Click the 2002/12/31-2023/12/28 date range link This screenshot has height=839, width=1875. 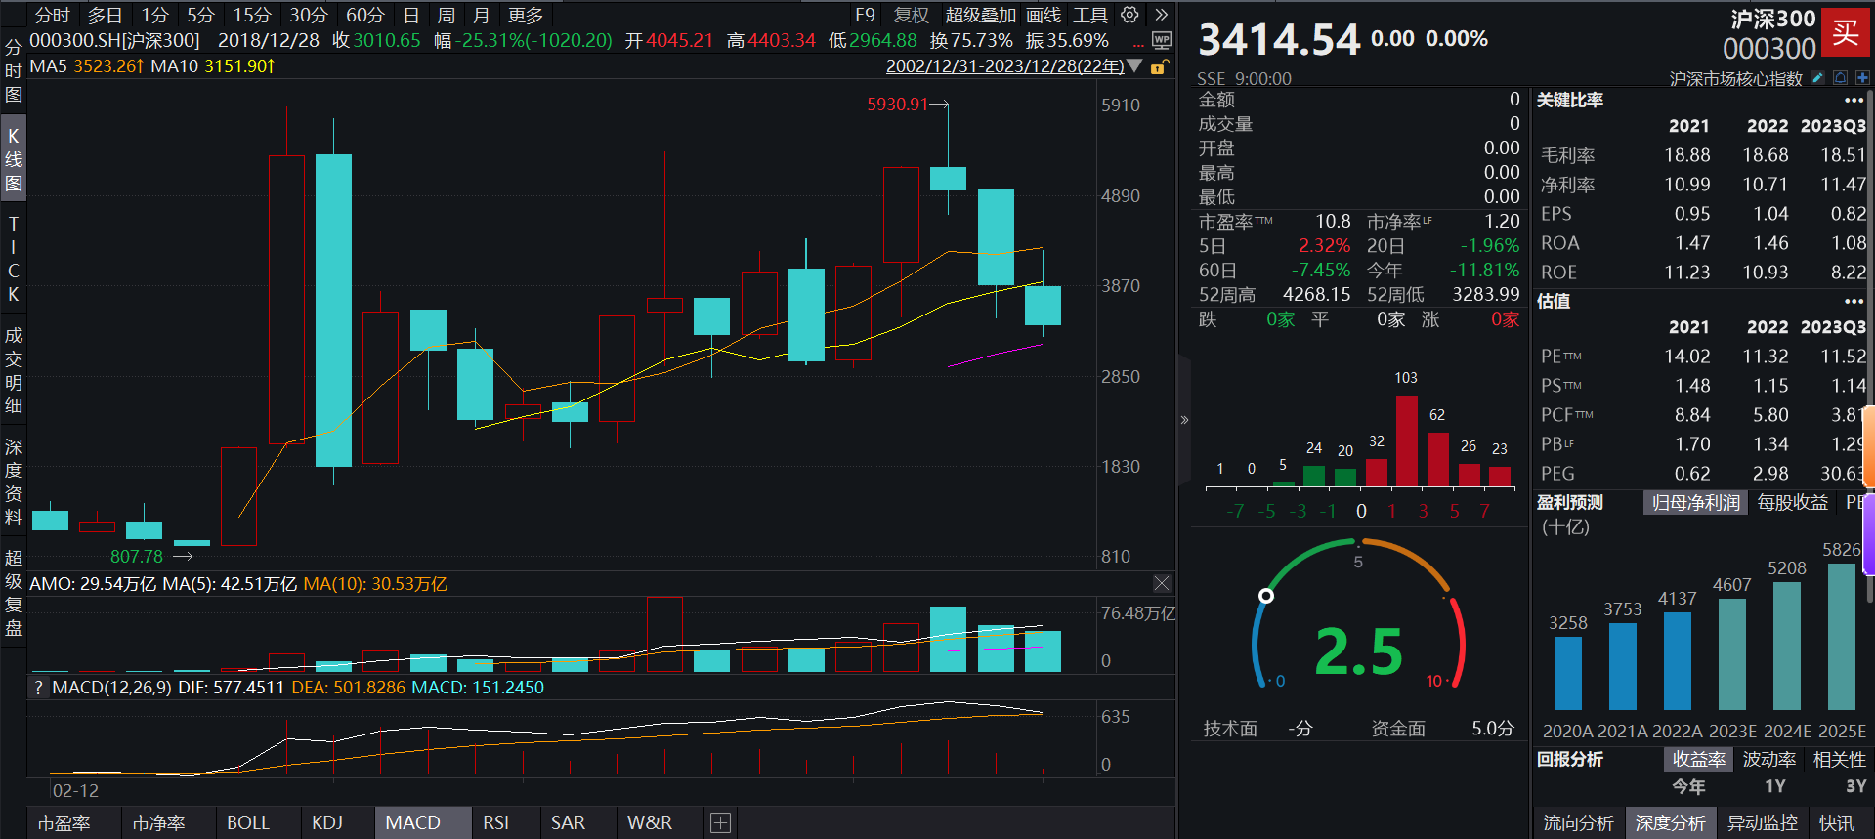pyautogui.click(x=1004, y=66)
